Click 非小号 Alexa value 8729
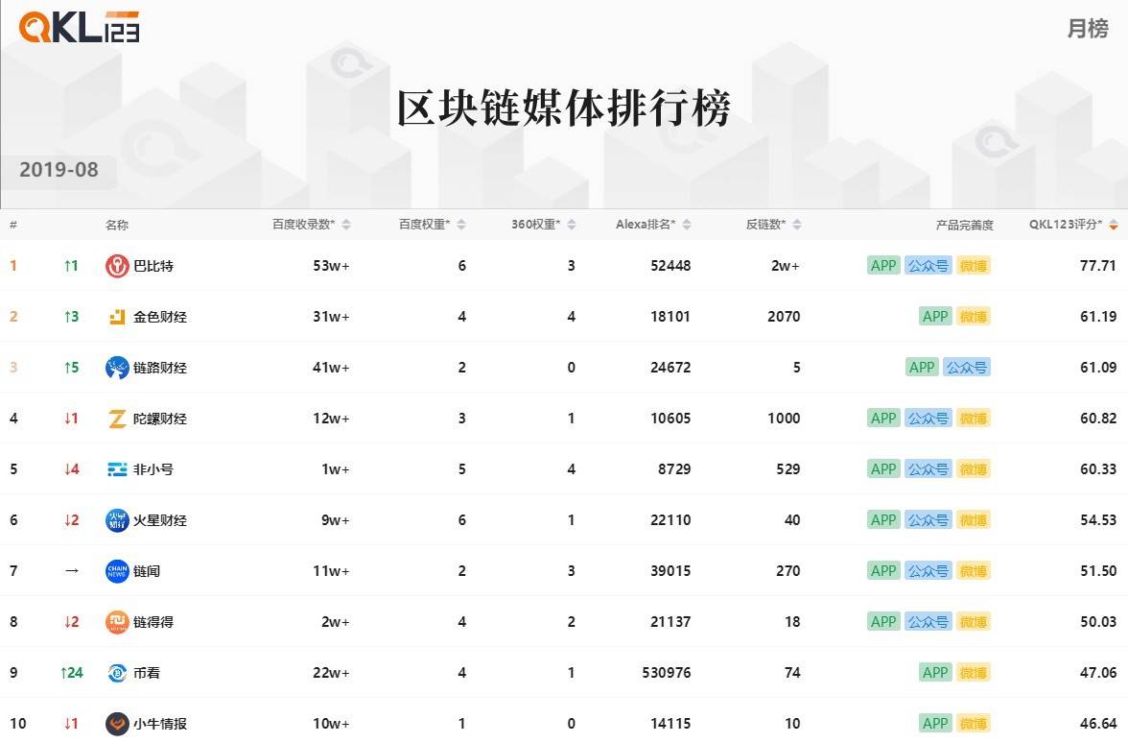This screenshot has width=1128, height=743. coord(674,469)
